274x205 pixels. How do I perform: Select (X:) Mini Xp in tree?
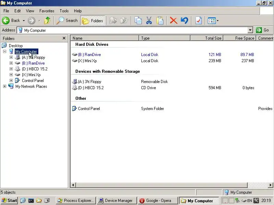(31, 75)
